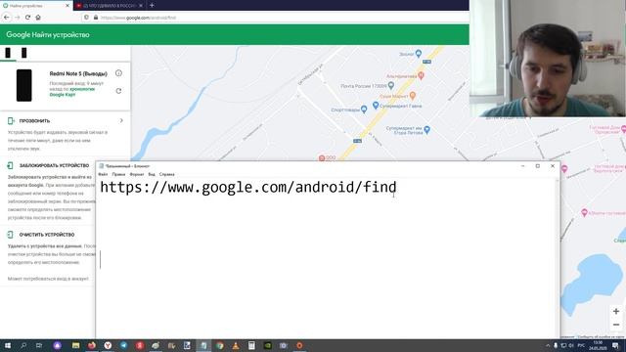Maximize the Notepad window
The width and height of the screenshot is (626, 352).
point(538,166)
